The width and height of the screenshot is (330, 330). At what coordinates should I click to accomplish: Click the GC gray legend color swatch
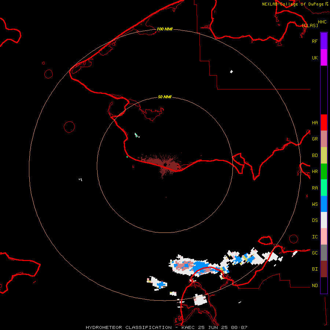pos(324,253)
